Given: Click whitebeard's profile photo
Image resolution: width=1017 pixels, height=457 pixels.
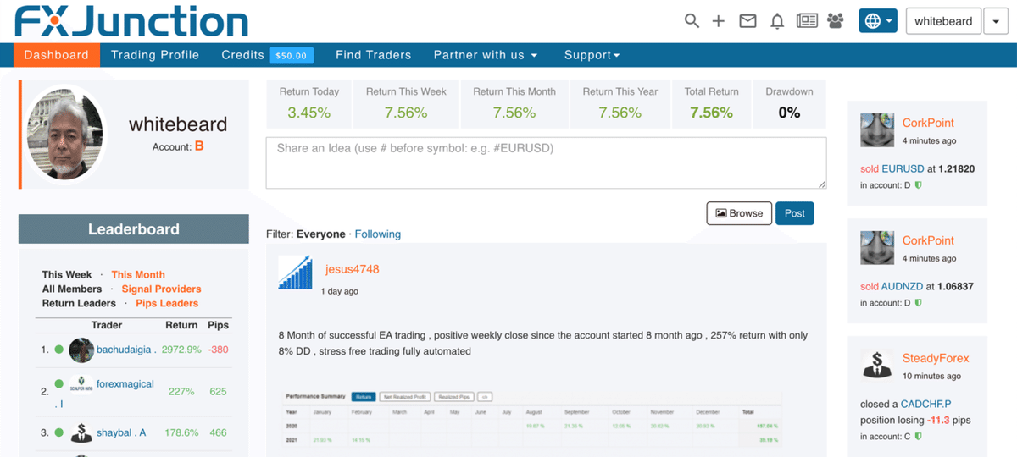Looking at the screenshot, I should pyautogui.click(x=65, y=135).
